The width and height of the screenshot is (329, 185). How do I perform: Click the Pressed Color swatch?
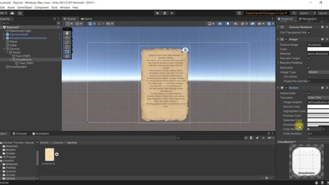pyautogui.click(x=318, y=116)
